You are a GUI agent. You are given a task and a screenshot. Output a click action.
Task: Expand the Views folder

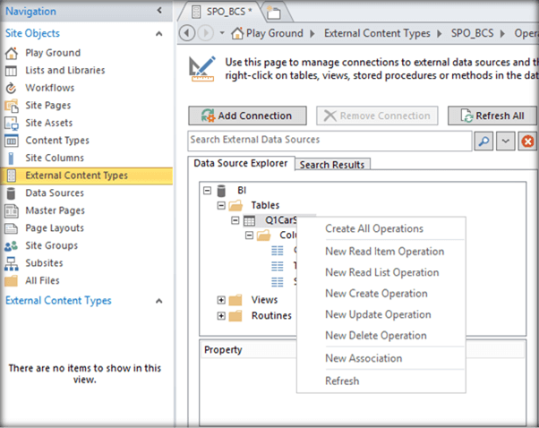tap(221, 300)
